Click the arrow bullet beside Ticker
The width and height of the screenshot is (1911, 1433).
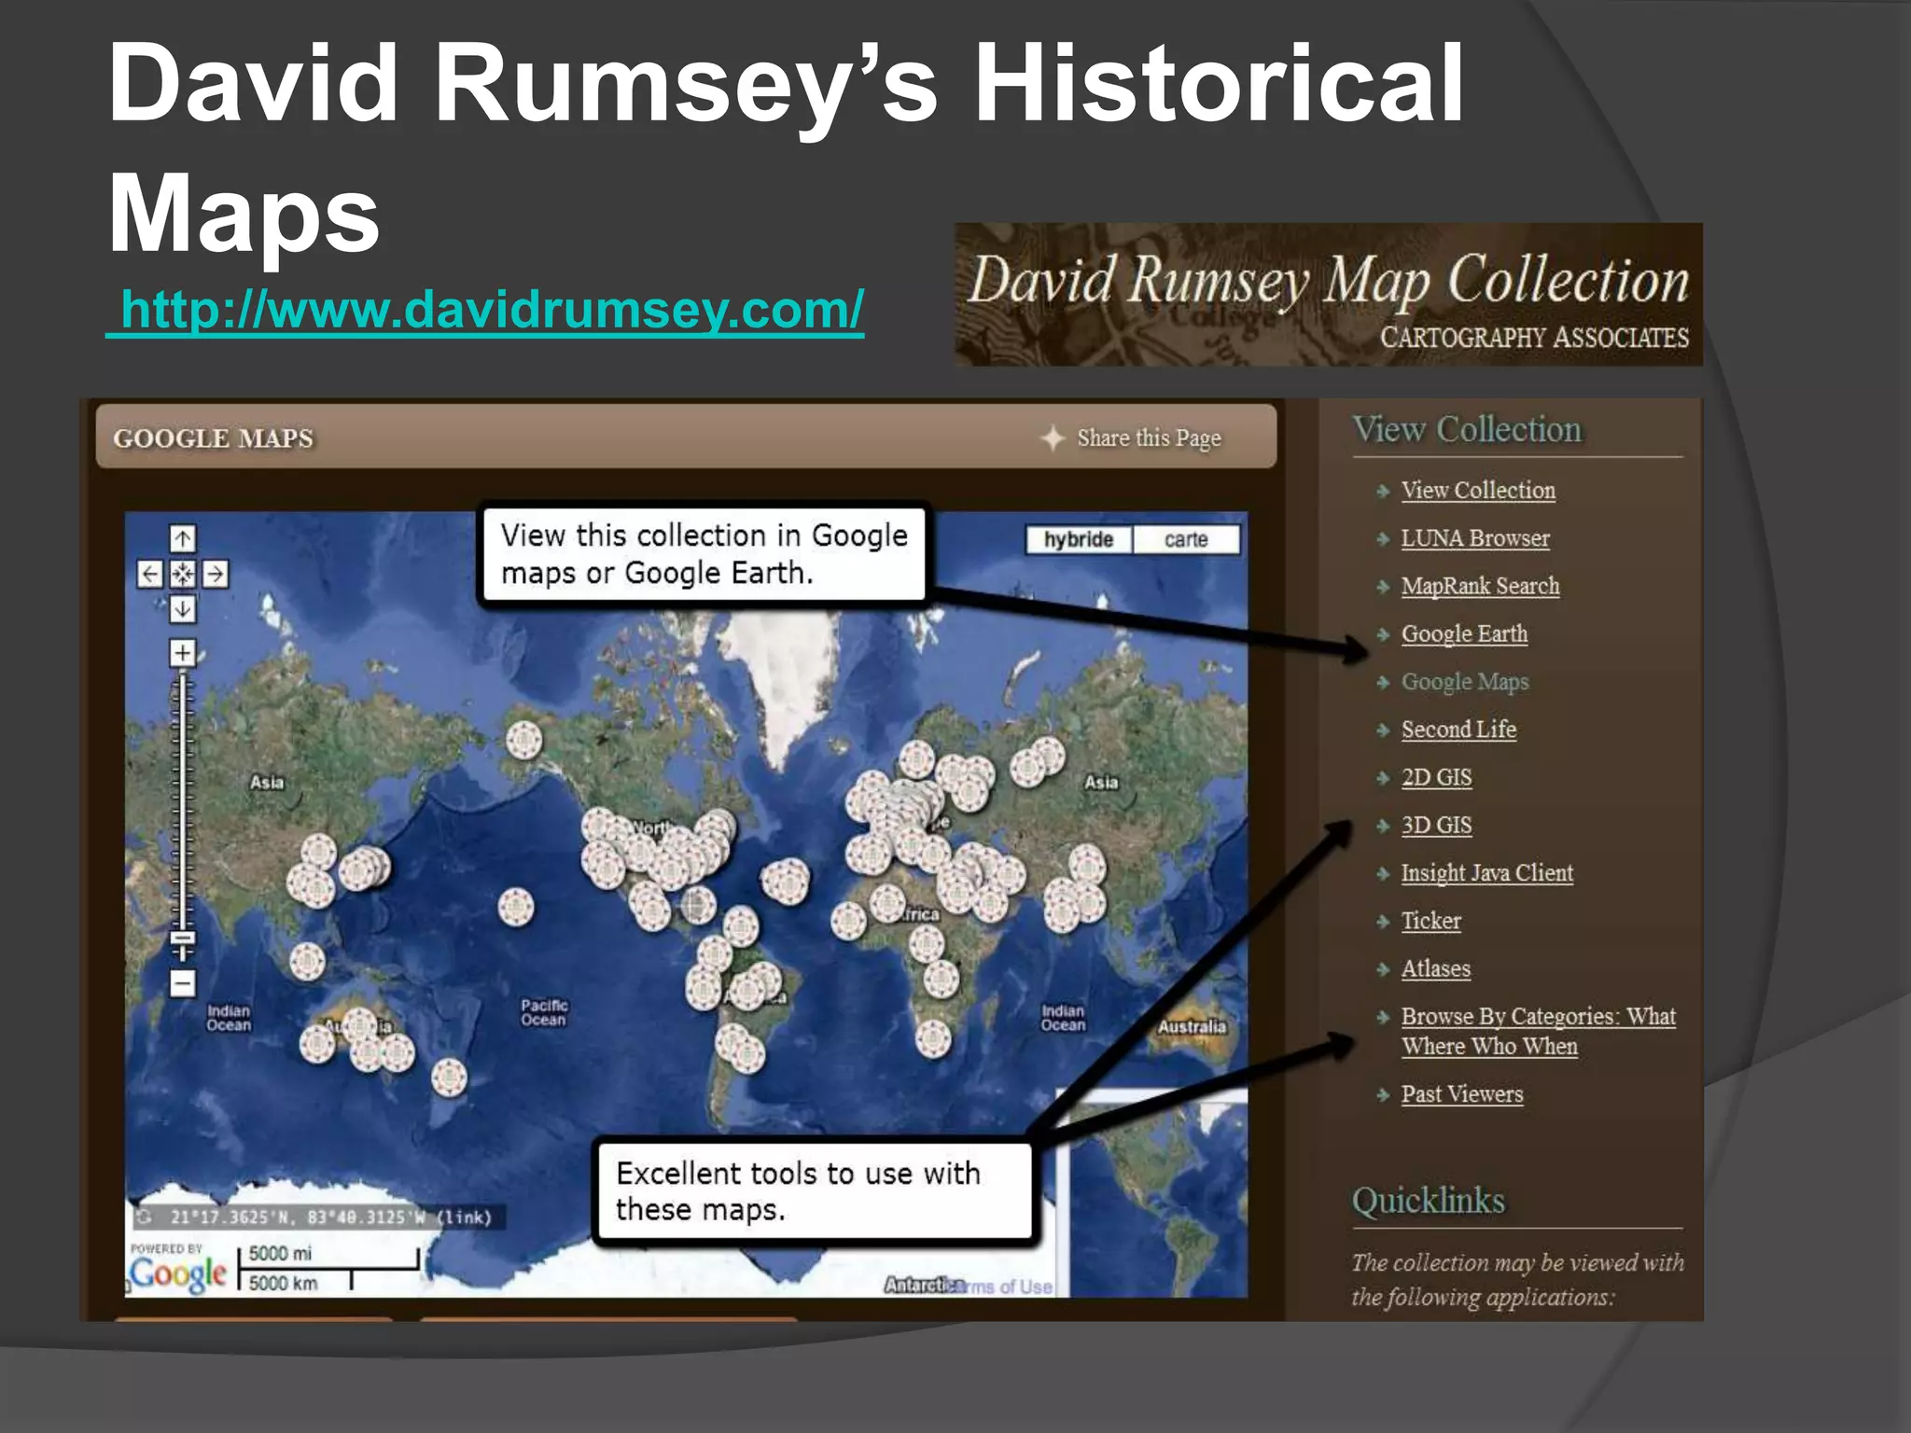click(1383, 922)
